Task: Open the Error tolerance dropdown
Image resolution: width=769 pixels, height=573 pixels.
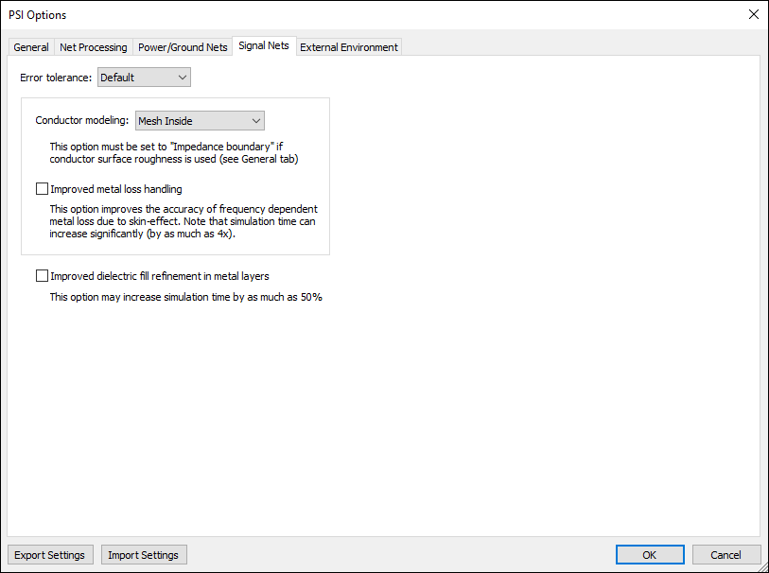Action: pos(144,78)
